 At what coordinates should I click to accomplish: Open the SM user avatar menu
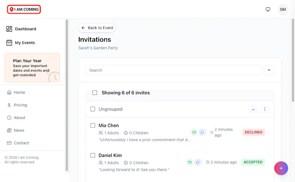(x=282, y=10)
